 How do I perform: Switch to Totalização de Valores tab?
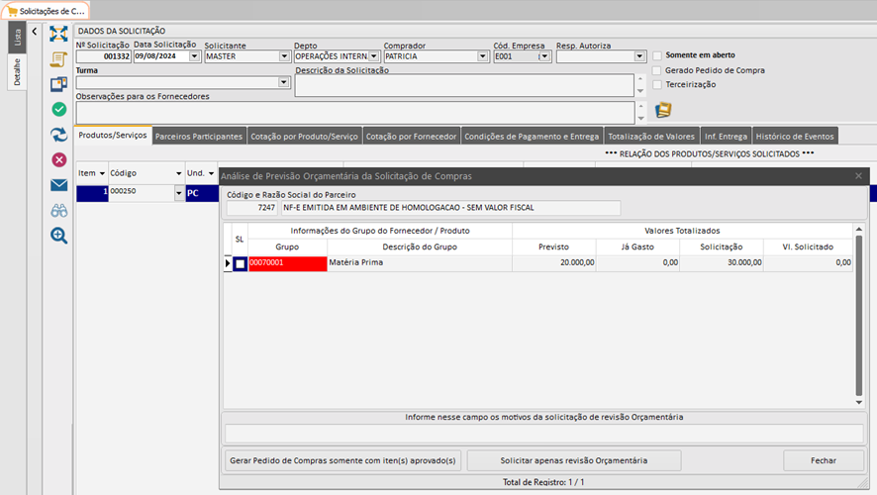[651, 137]
